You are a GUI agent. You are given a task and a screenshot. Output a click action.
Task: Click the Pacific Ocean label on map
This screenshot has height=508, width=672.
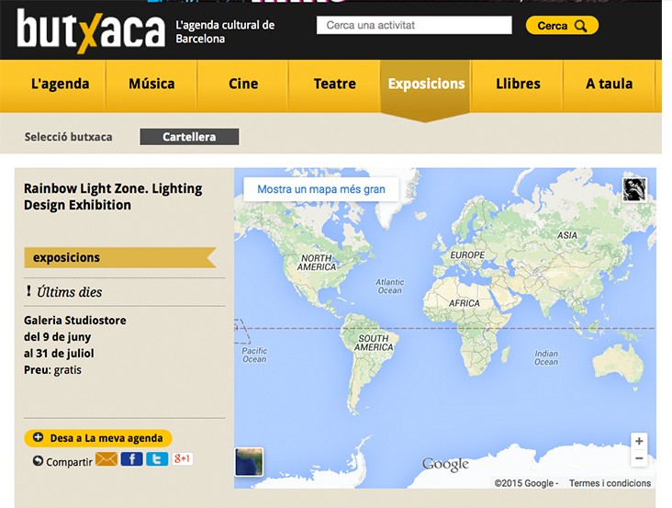[254, 355]
